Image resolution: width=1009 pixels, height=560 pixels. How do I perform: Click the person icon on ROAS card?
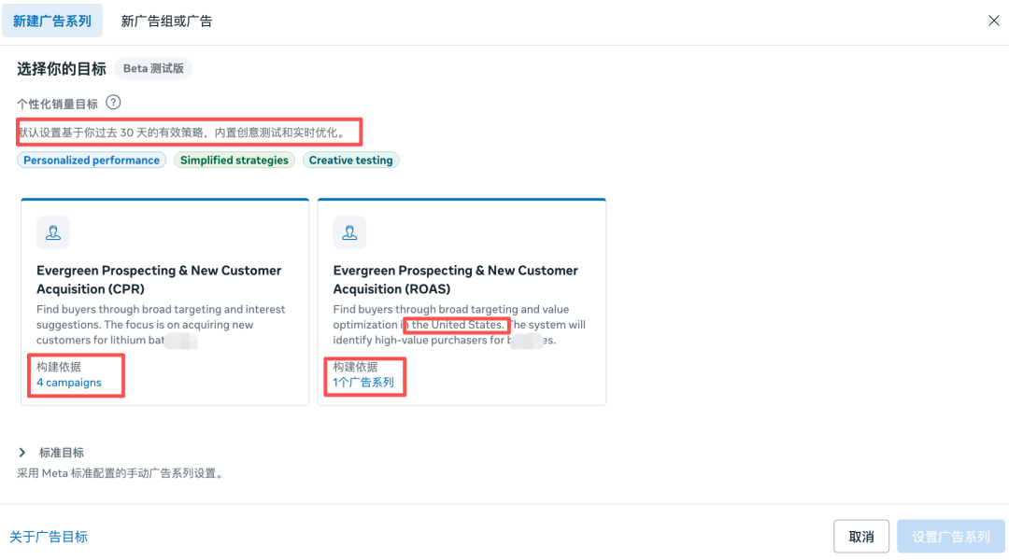(x=349, y=232)
